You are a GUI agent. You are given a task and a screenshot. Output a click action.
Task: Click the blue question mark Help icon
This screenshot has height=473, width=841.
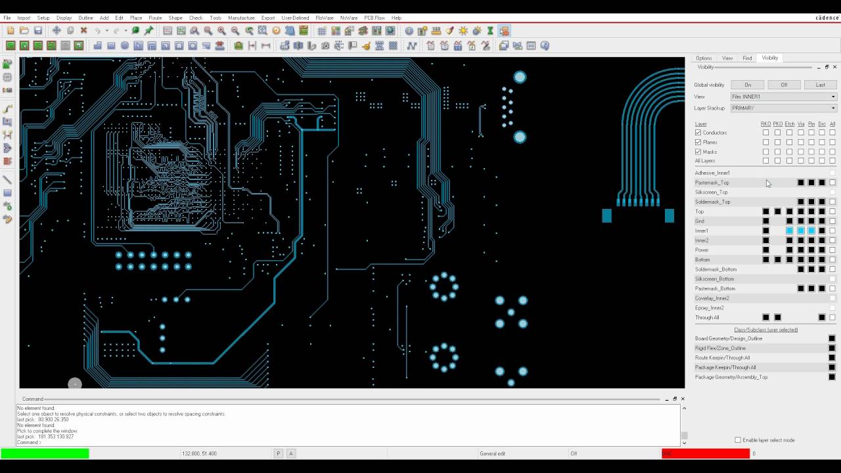(x=545, y=45)
